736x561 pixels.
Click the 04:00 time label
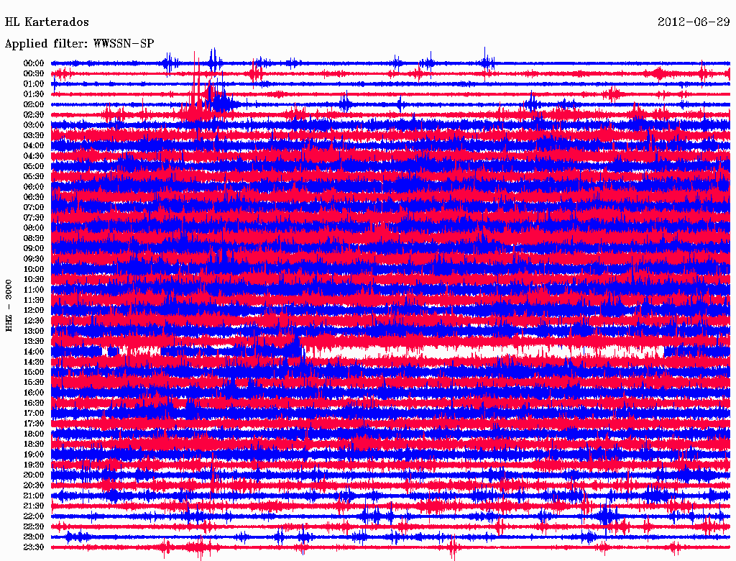point(34,146)
